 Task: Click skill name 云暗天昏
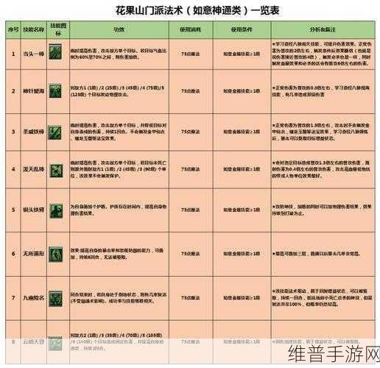34,342
